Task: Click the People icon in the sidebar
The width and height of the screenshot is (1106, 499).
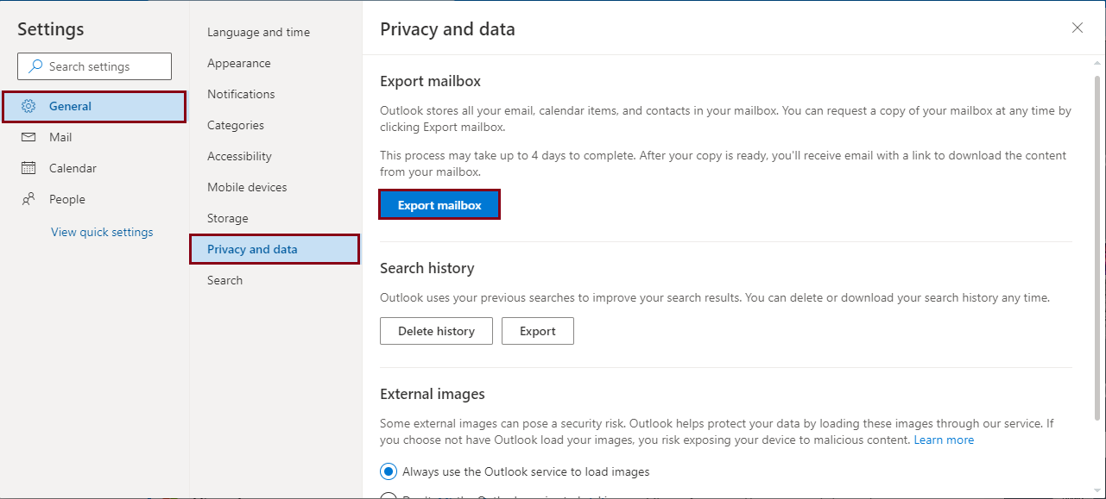Action: tap(28, 199)
